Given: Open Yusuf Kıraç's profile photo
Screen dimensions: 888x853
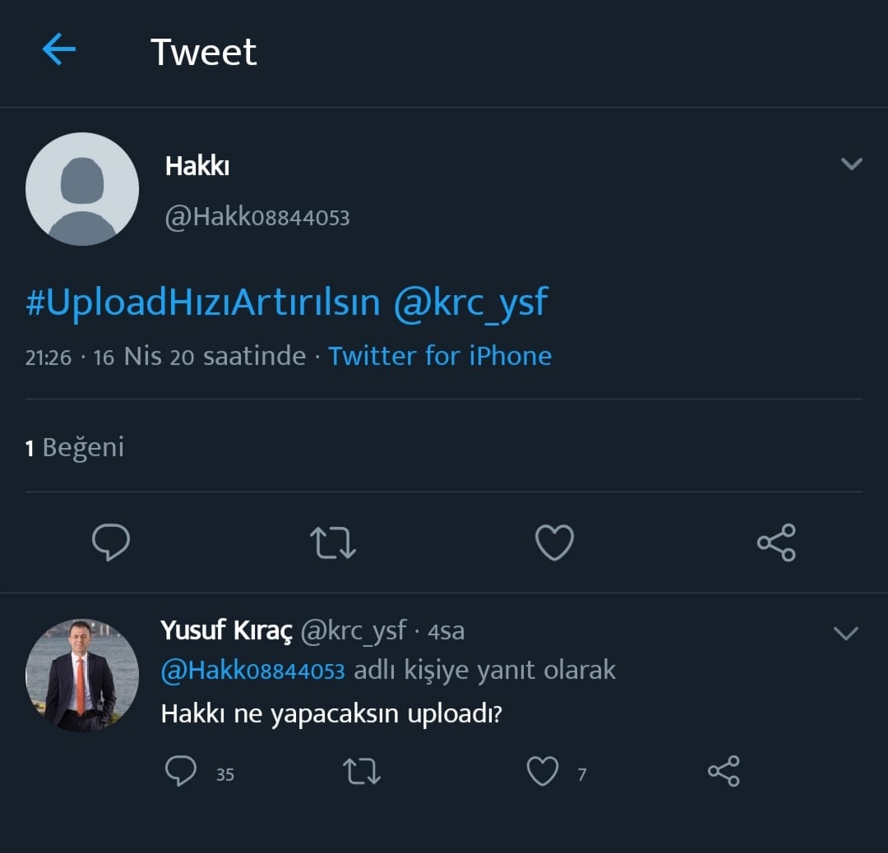Looking at the screenshot, I should [82, 675].
